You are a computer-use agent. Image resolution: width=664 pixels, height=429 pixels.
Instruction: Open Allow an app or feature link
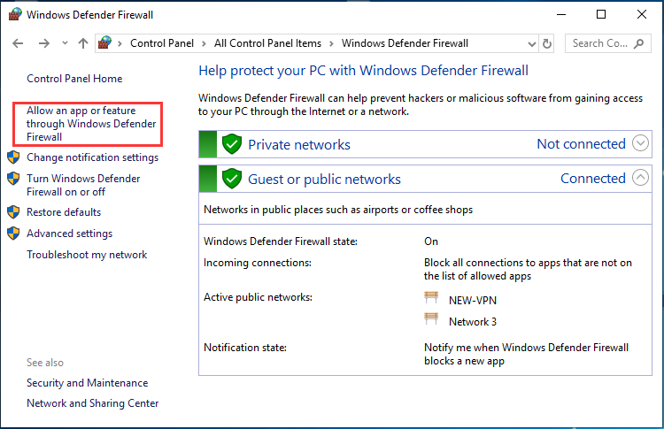point(91,124)
